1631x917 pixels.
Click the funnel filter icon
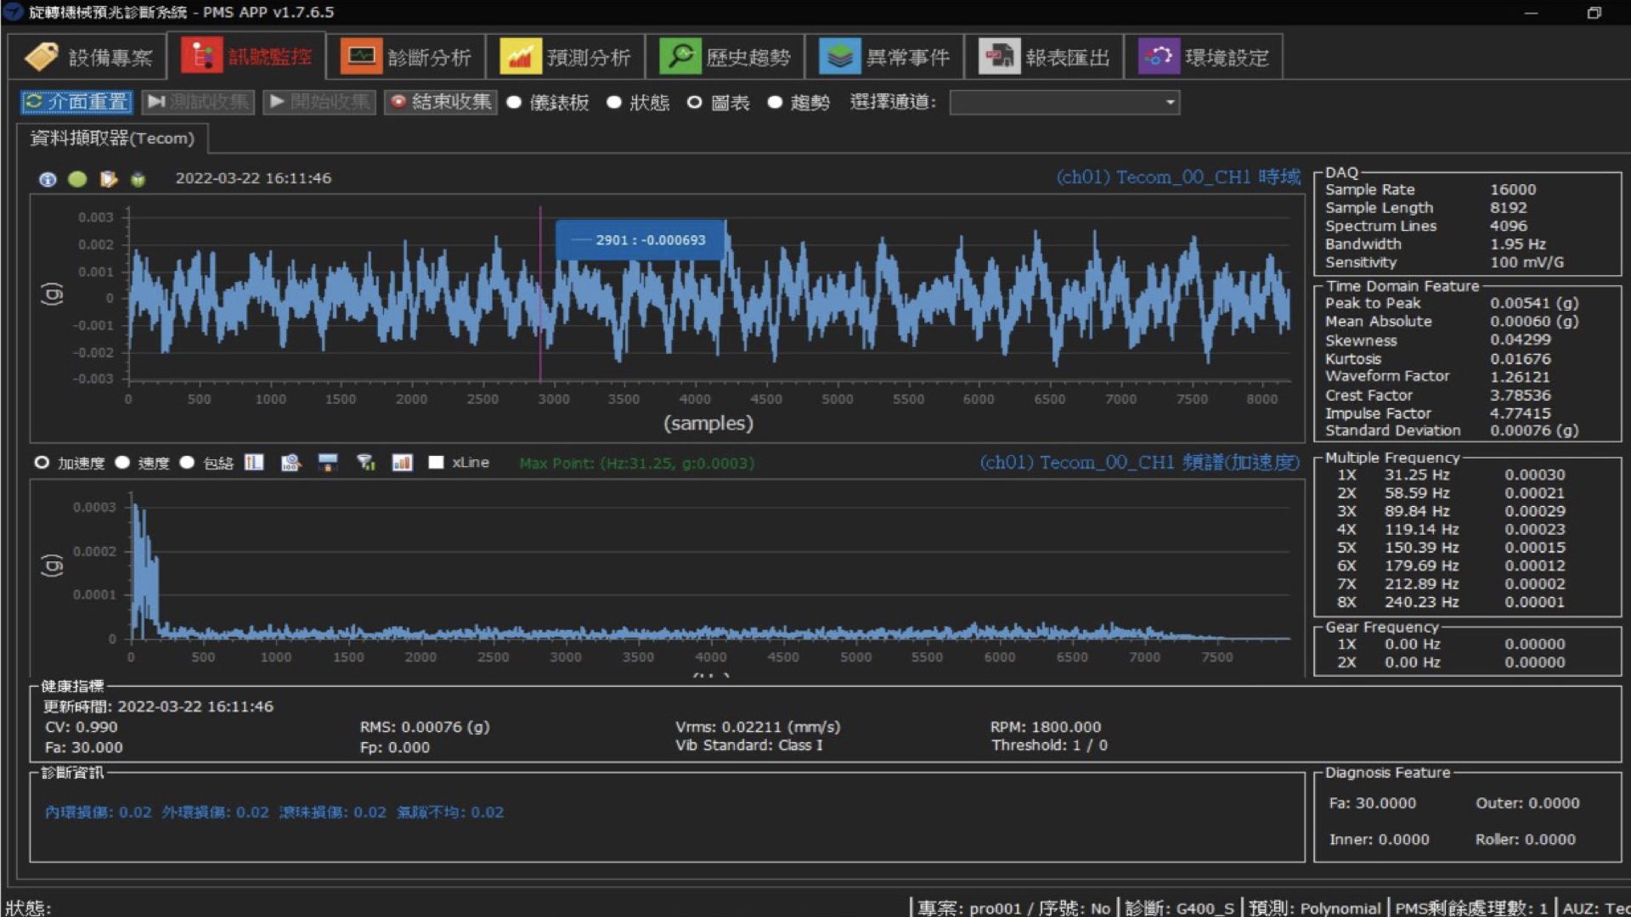click(x=365, y=463)
